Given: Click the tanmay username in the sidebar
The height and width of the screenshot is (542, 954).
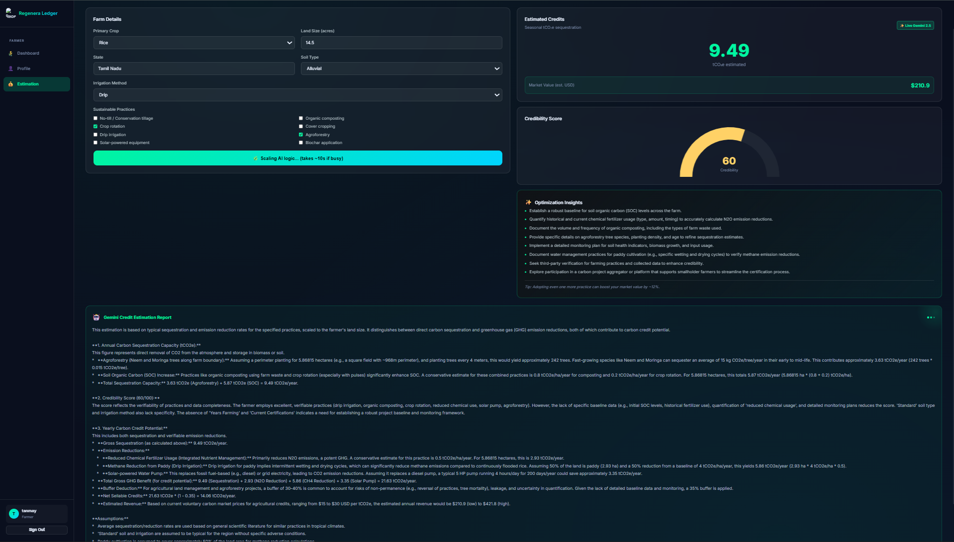Looking at the screenshot, I should pyautogui.click(x=29, y=511).
